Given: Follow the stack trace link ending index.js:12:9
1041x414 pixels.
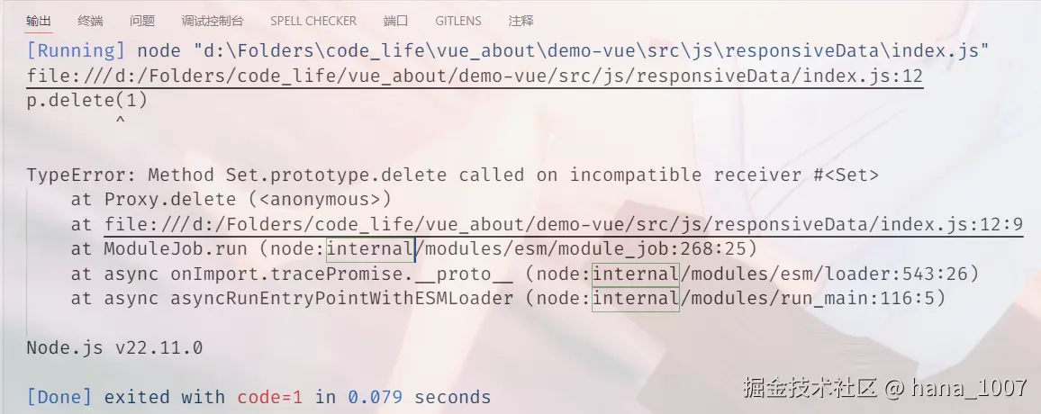Looking at the screenshot, I should point(563,224).
